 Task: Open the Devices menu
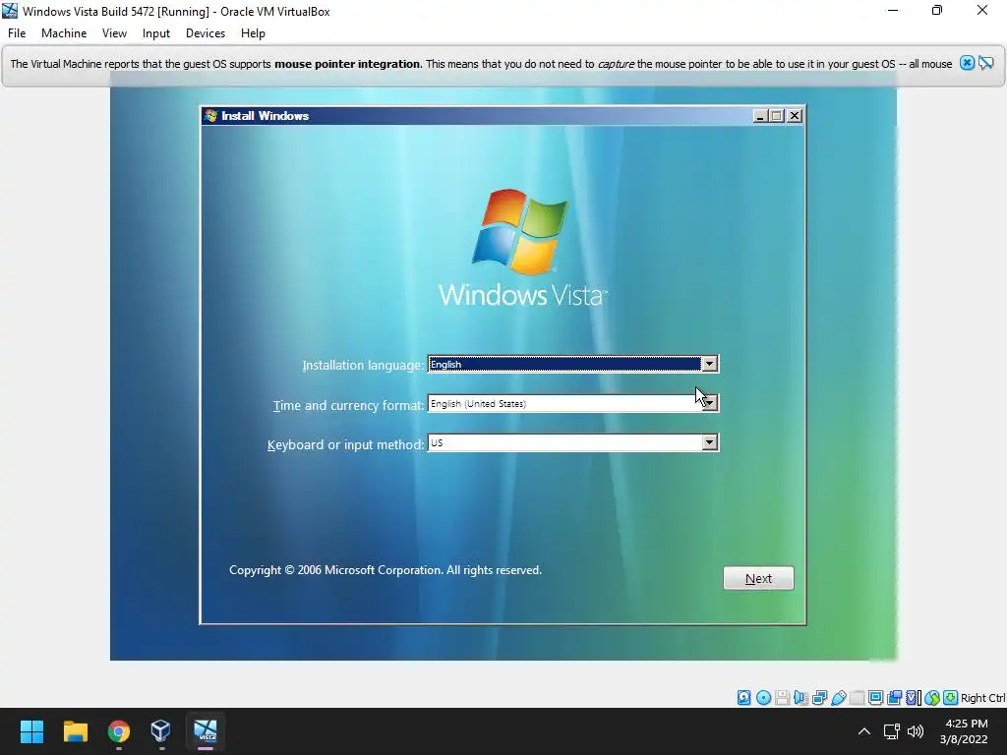206,33
